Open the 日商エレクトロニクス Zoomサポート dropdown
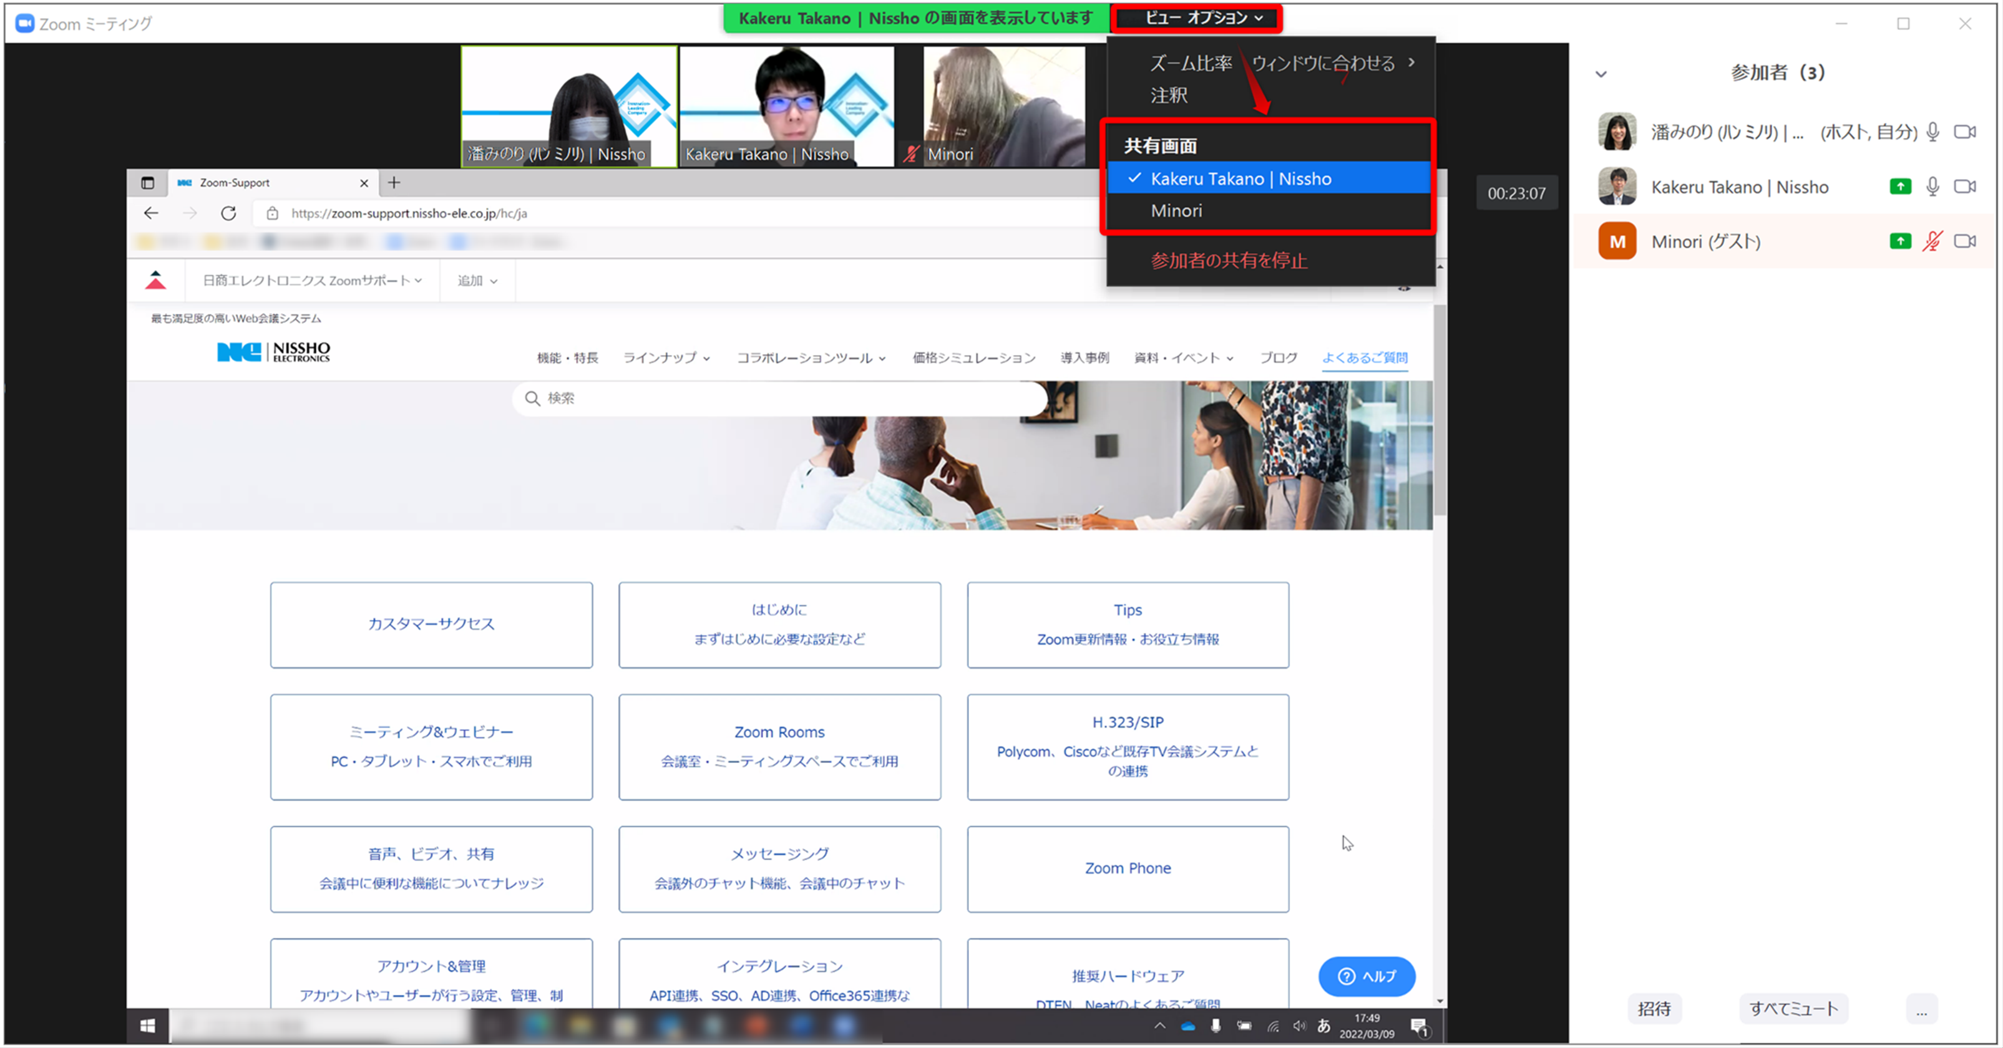 pyautogui.click(x=313, y=281)
